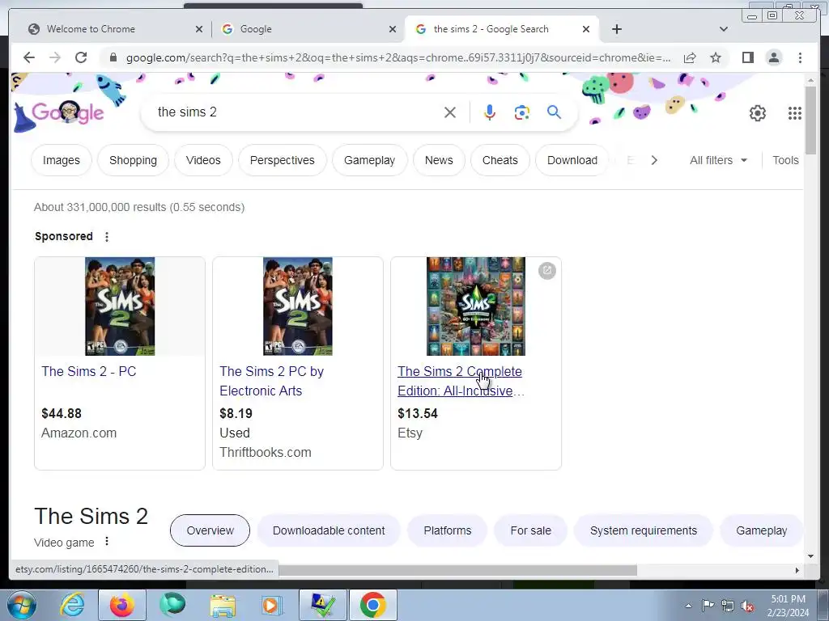Image resolution: width=829 pixels, height=621 pixels.
Task: Expand the All filters dropdown
Action: [x=719, y=160]
